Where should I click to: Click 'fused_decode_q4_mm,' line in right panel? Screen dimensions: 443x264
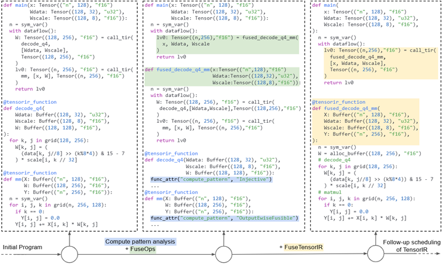358,56
